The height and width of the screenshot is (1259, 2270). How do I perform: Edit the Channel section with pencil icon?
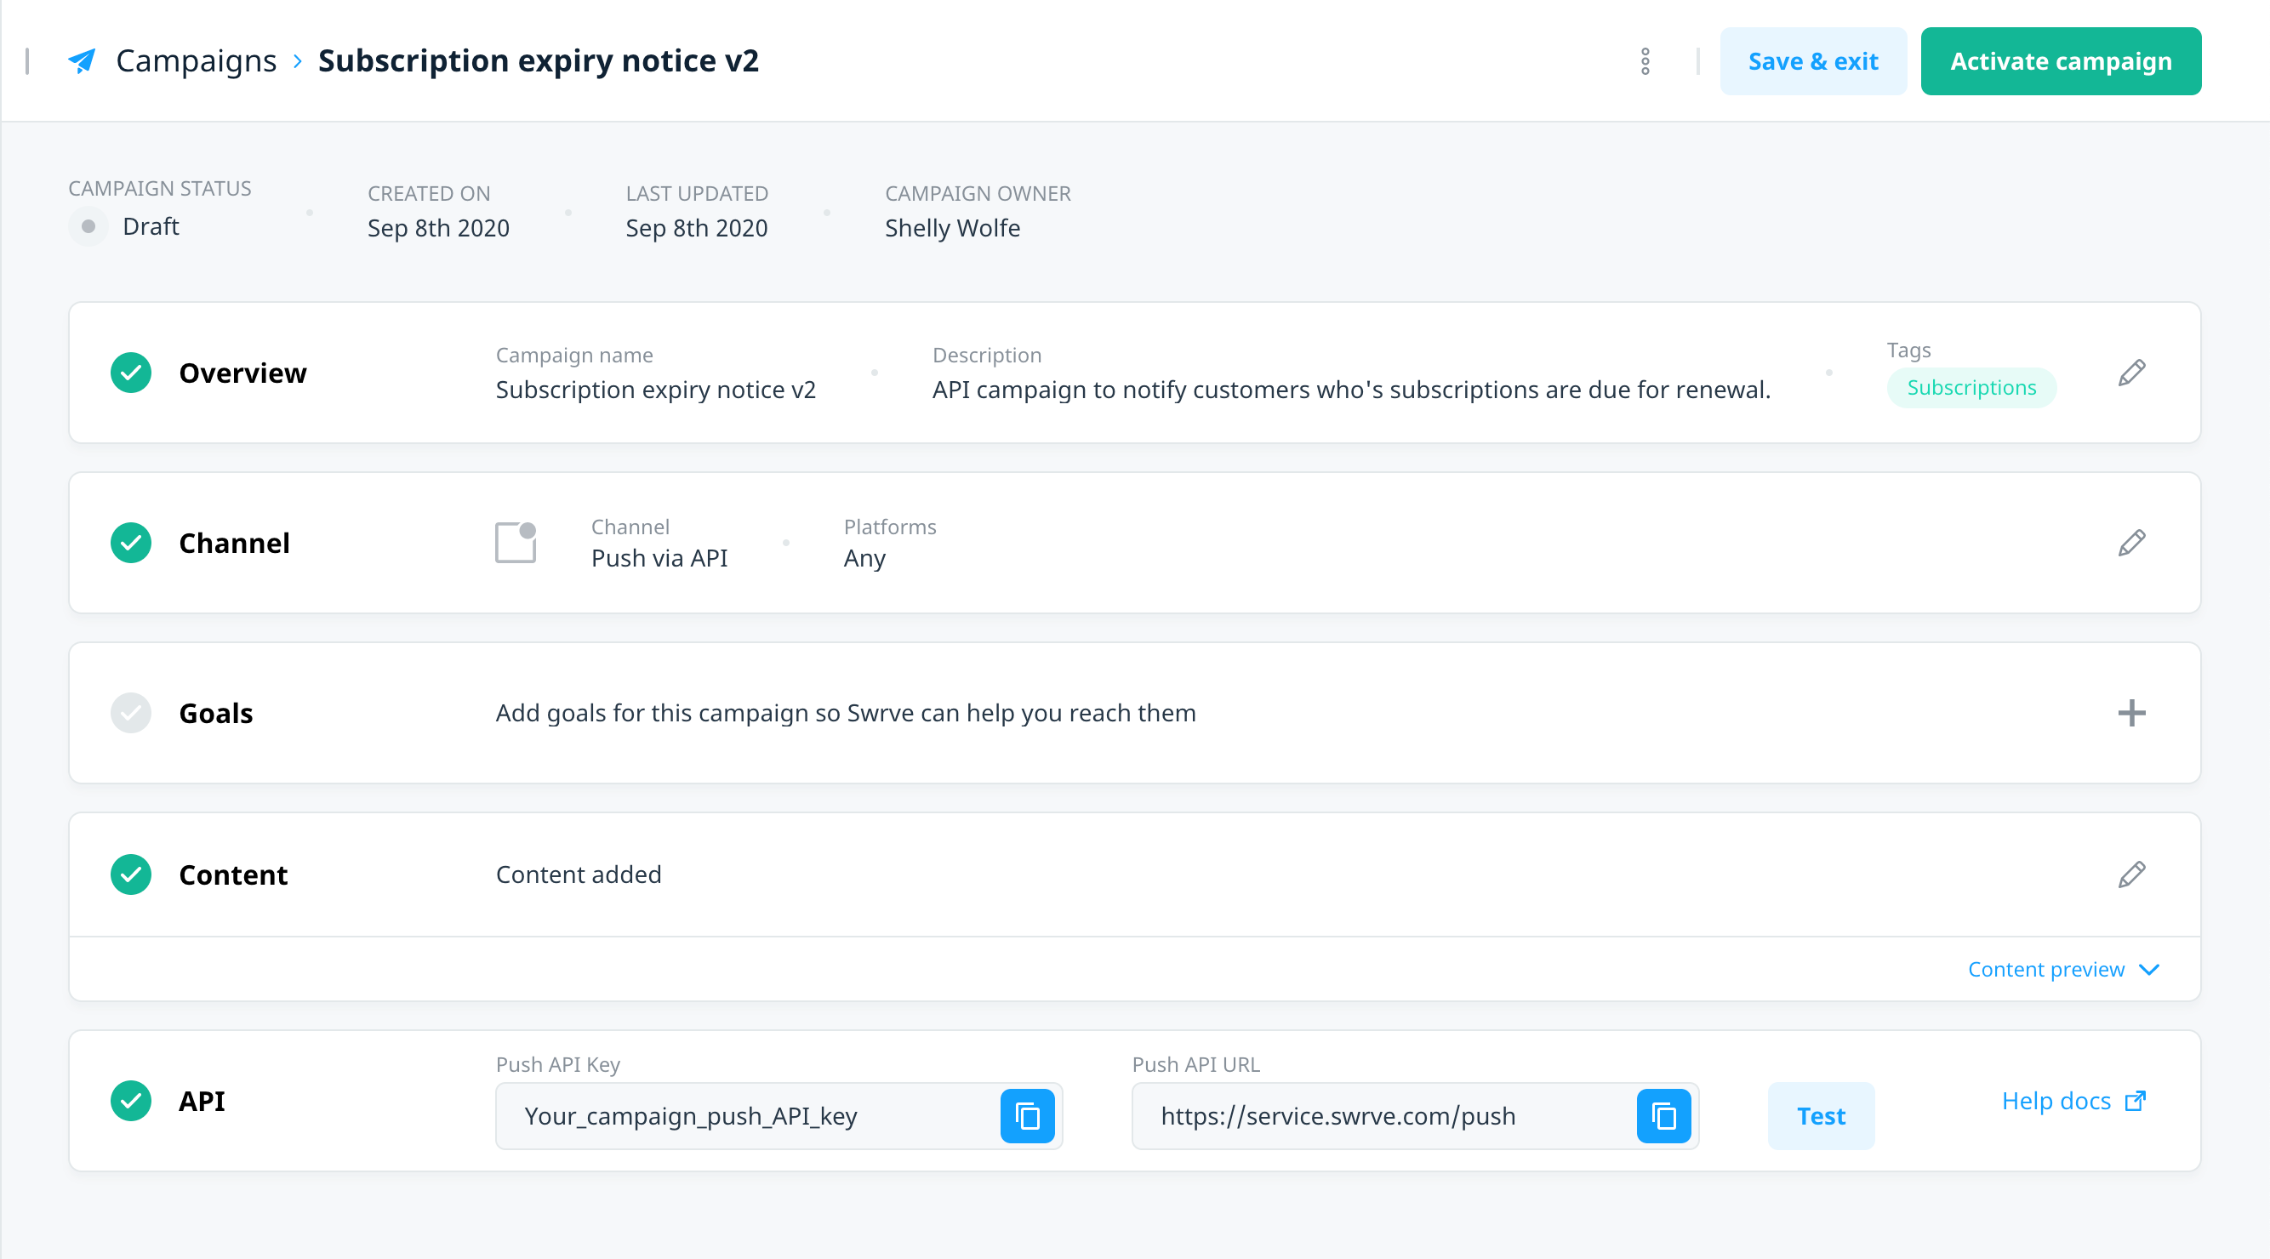click(x=2130, y=543)
